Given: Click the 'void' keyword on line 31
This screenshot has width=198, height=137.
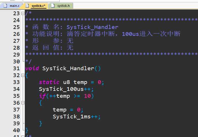Looking at the screenshot, I should (x=32, y=68).
